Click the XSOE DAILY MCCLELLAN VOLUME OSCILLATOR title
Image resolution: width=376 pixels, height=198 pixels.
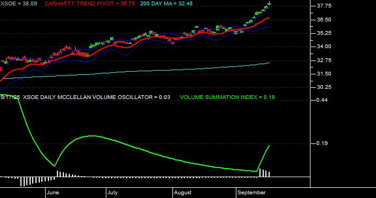coord(96,97)
